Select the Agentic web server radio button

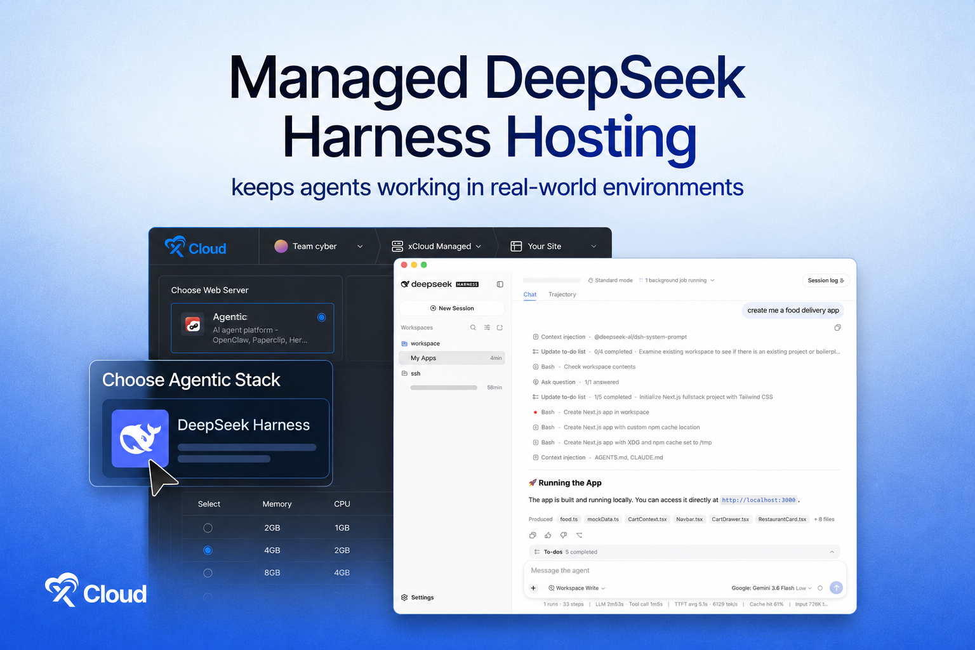pos(322,317)
